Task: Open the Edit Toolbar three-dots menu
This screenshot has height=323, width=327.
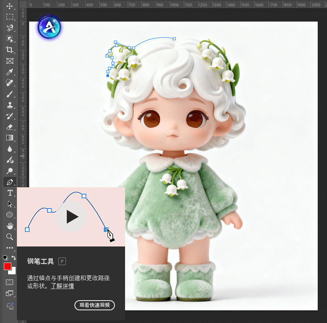Action: (9, 248)
